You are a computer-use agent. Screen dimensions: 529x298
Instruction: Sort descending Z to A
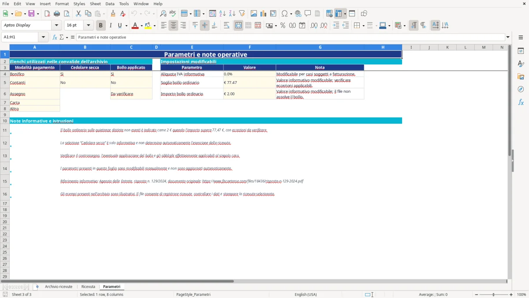232,13
